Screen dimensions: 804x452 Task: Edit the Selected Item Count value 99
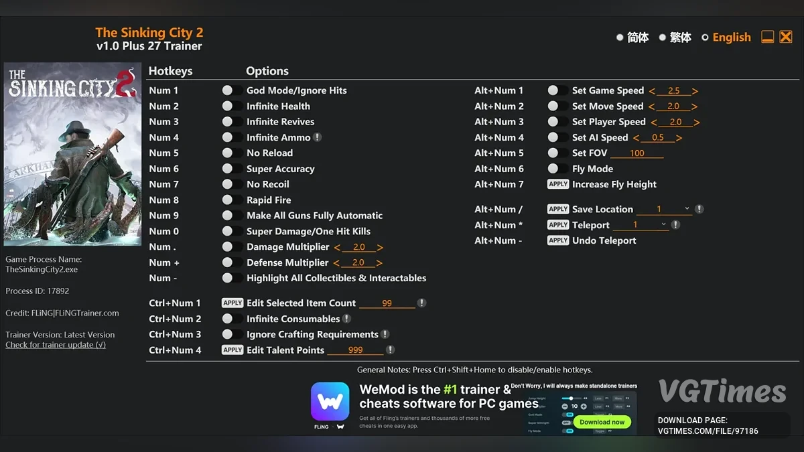[387, 303]
